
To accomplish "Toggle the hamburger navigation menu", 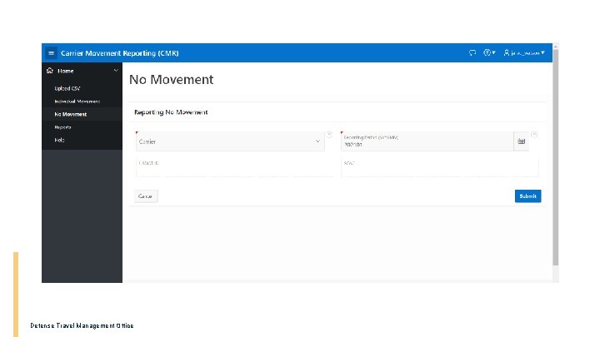I will [x=52, y=53].
